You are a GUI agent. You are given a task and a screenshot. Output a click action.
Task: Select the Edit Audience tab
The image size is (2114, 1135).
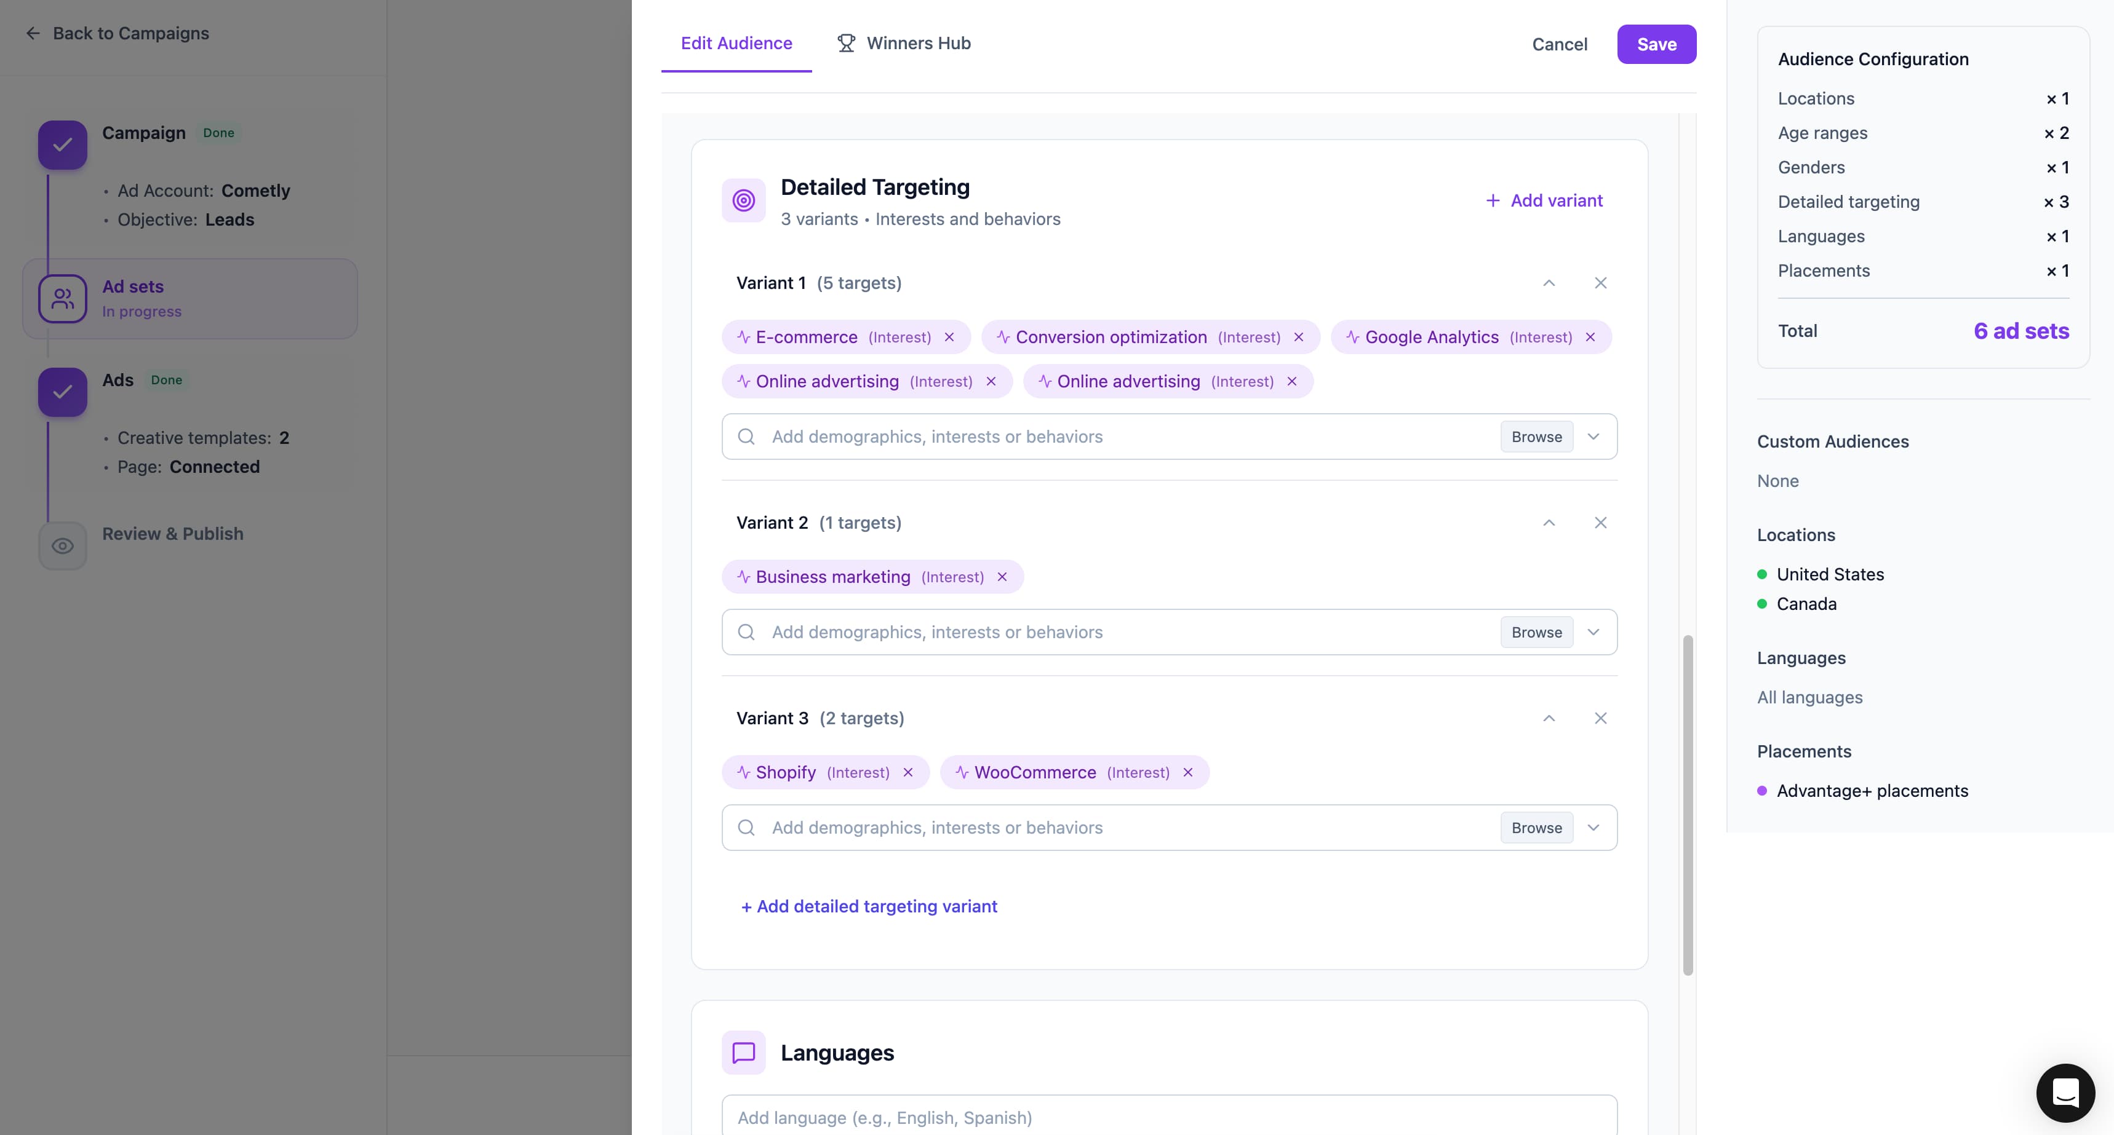point(736,42)
